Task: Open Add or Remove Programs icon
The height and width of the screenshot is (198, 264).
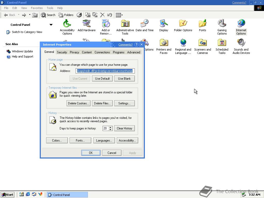Action: point(106,27)
